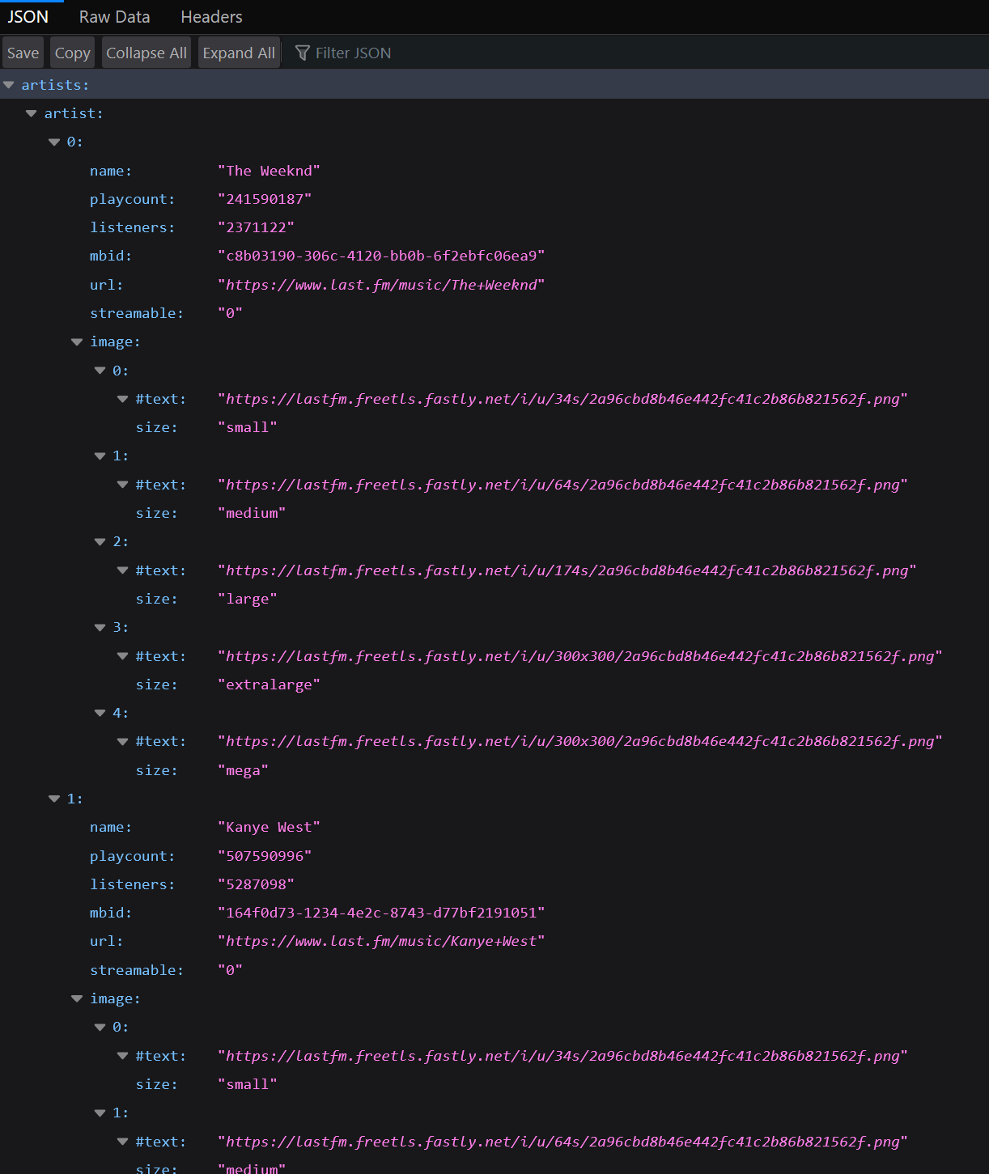
Task: Switch to the Raw Data tab
Action: click(x=113, y=16)
